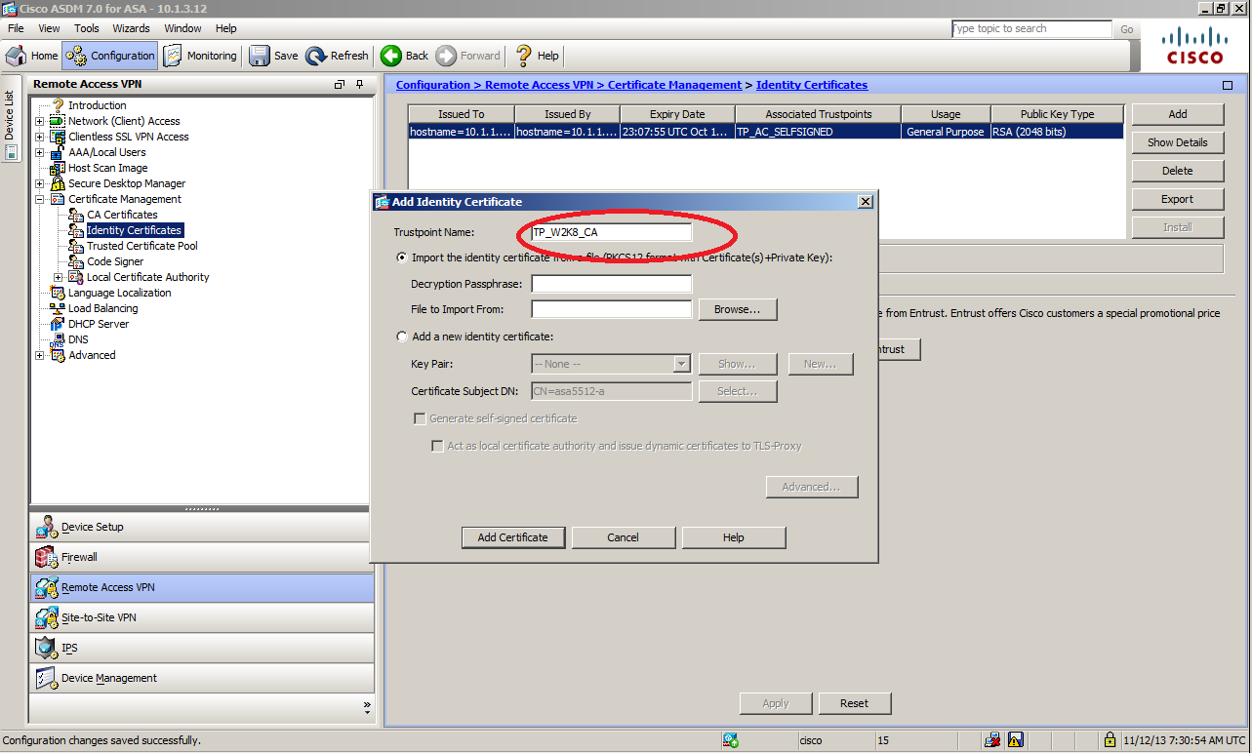Click Show Details button on right
This screenshot has height=753, width=1252.
pyautogui.click(x=1178, y=142)
